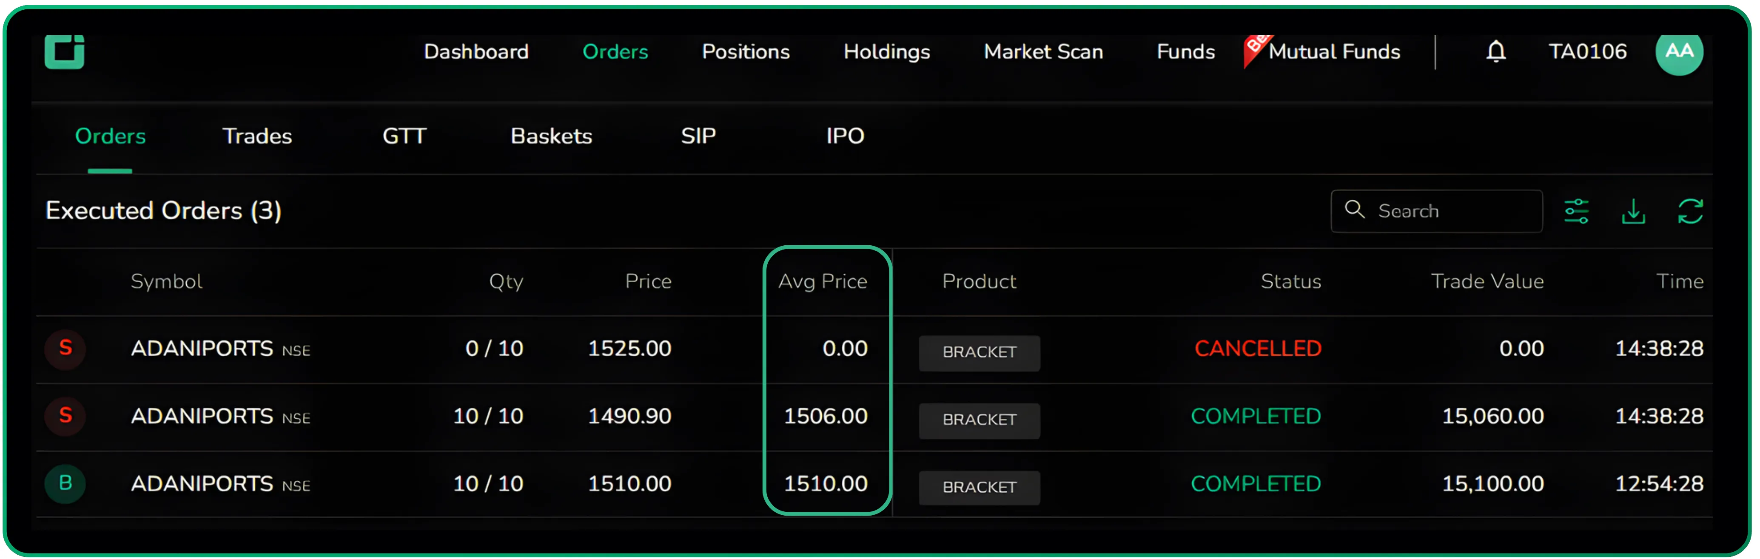1760x559 pixels.
Task: Go to the Holdings page
Action: pos(886,51)
